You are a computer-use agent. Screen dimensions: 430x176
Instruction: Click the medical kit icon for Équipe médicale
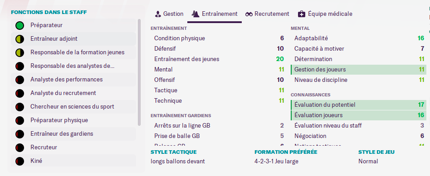[x=301, y=14]
